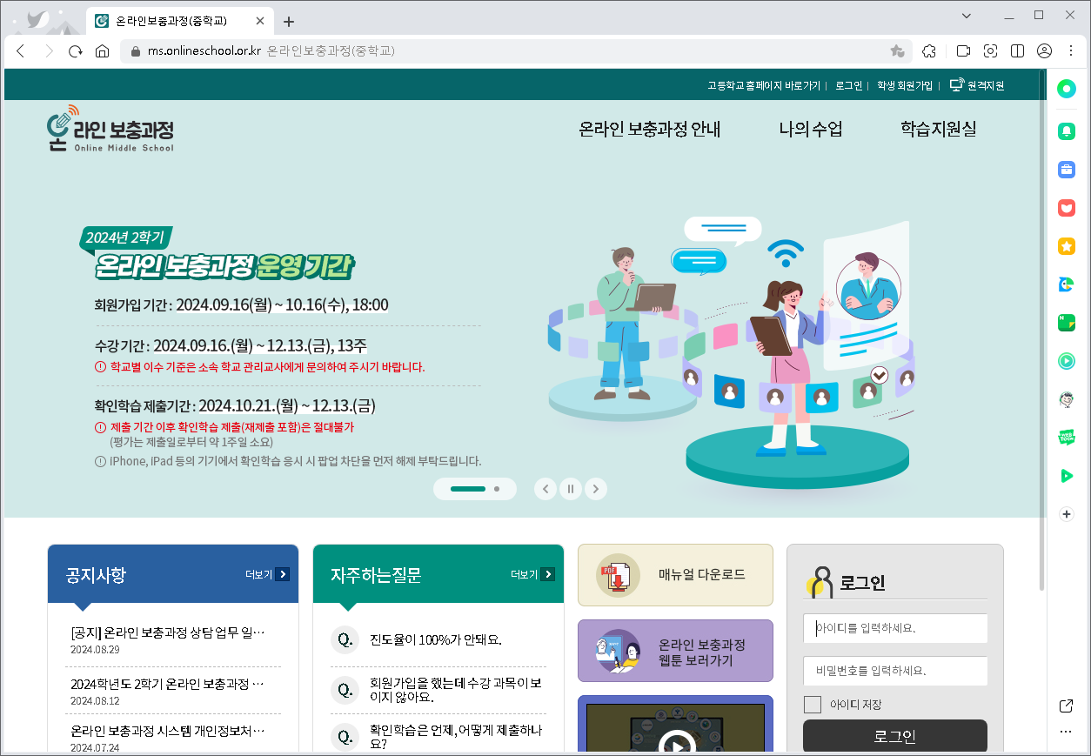Screen dimensions: 1091x756
Task: Click the Naver Webtoon icon in the sidebar
Action: [x=1066, y=437]
